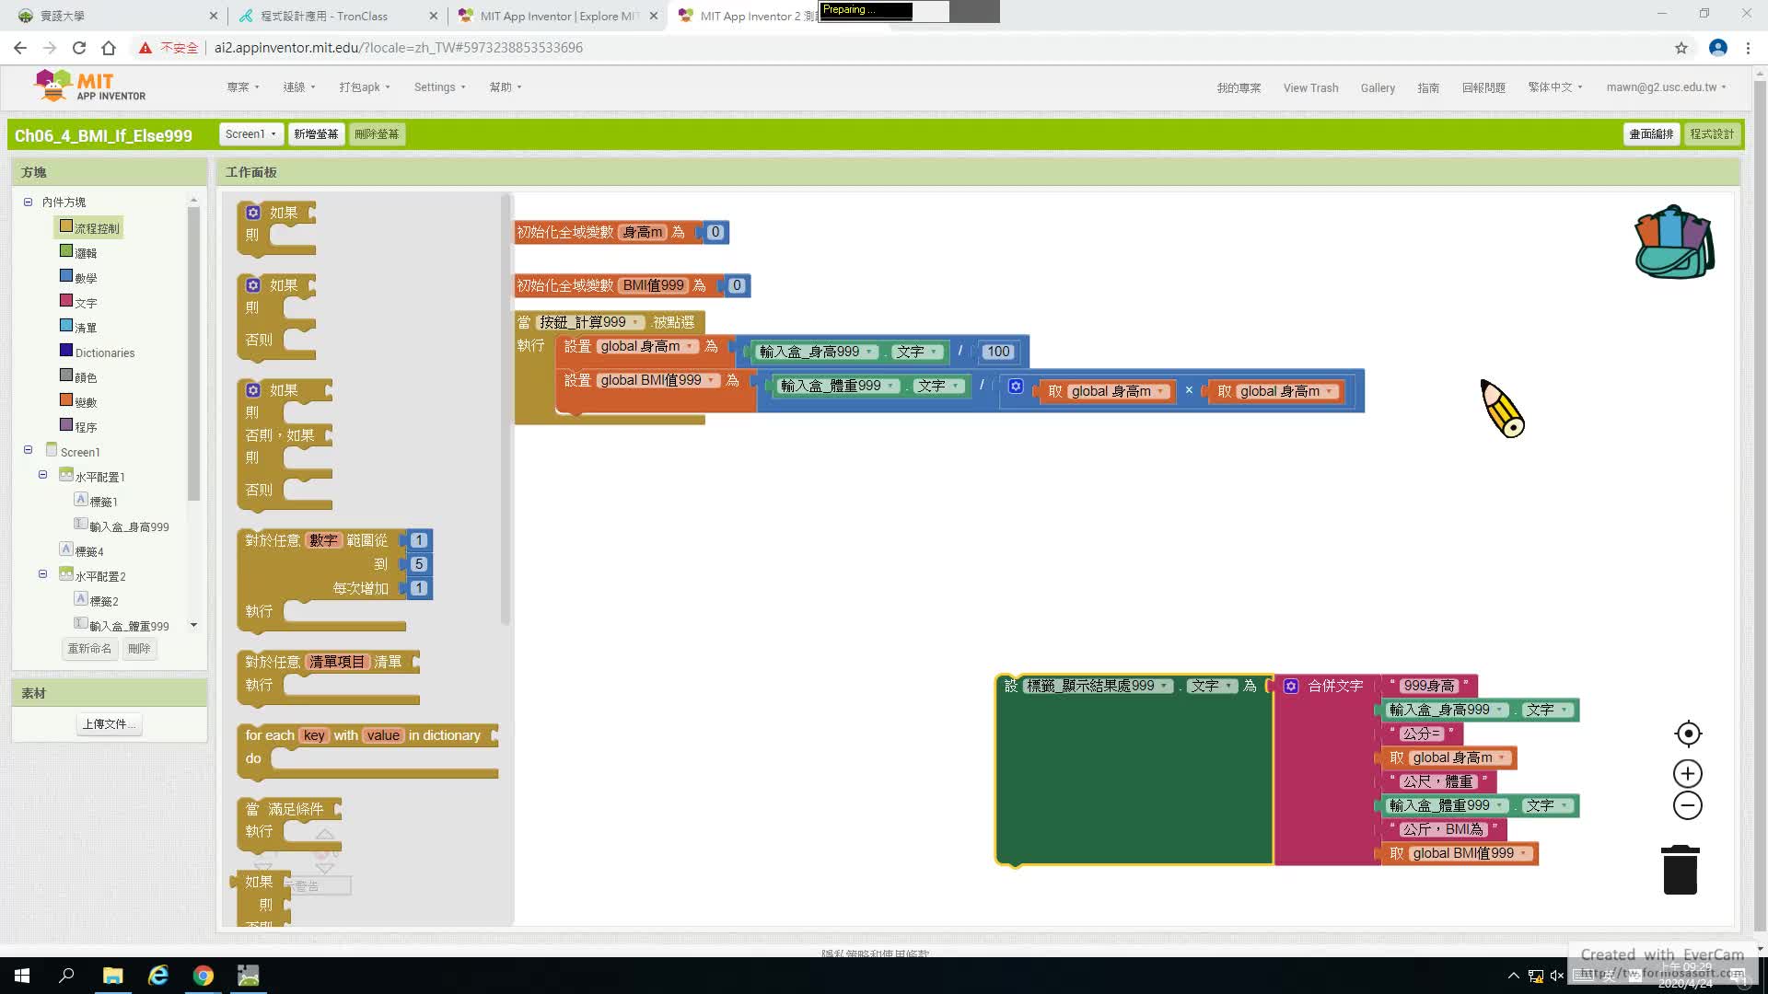Open Screen1 screen selector dropdown
Viewport: 1768px width, 994px height.
tap(250, 134)
